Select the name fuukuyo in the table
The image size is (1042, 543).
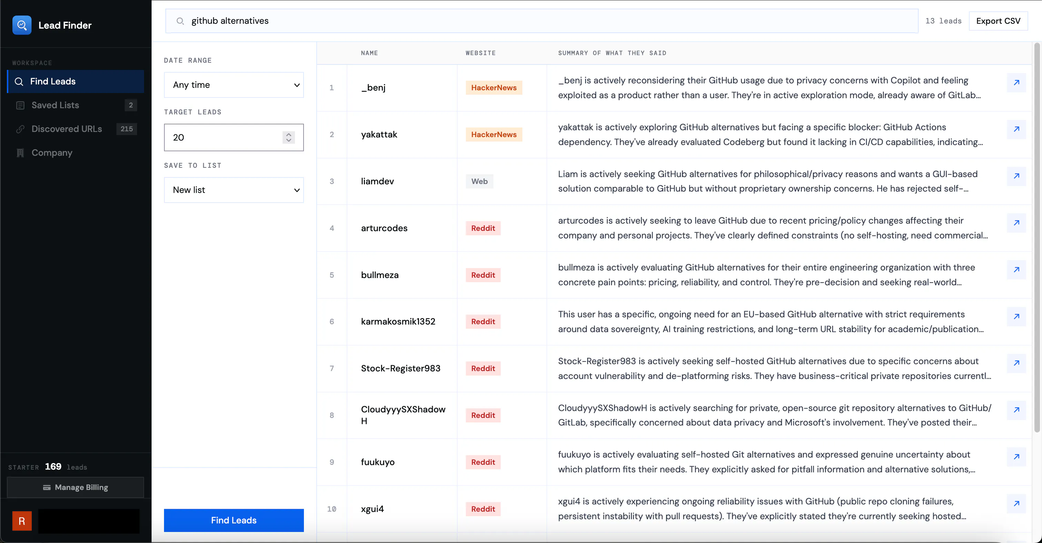click(x=377, y=462)
